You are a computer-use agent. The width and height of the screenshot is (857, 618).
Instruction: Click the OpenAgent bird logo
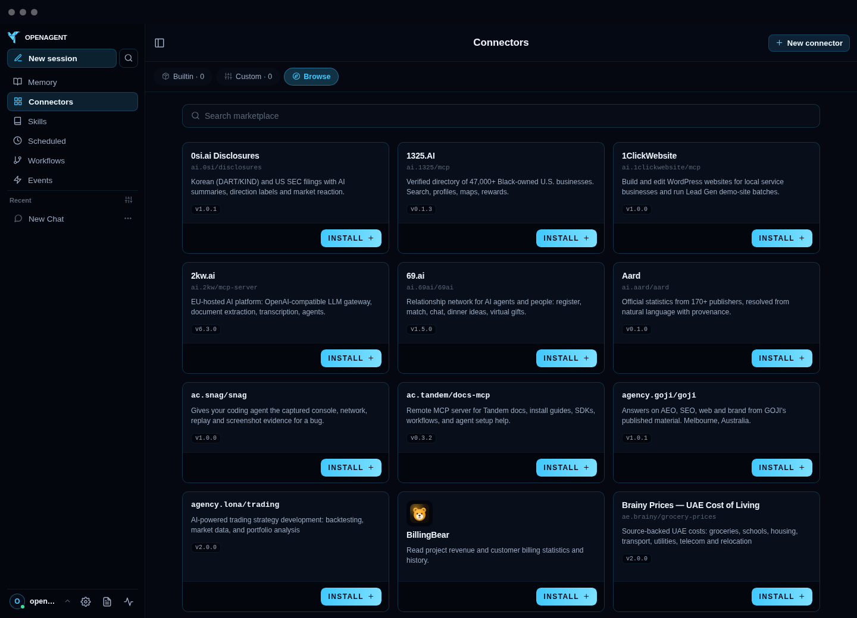14,37
